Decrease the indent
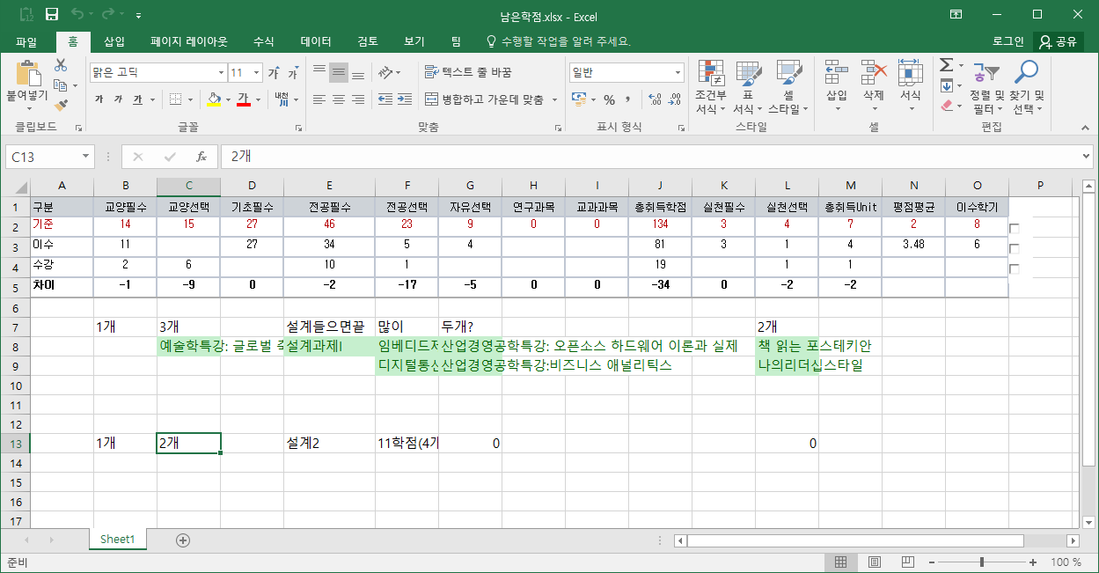 pos(385,99)
